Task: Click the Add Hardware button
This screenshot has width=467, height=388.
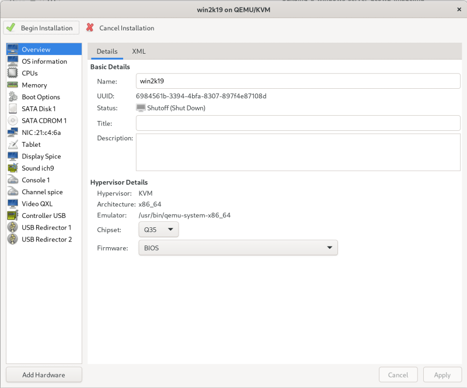Action: [44, 375]
